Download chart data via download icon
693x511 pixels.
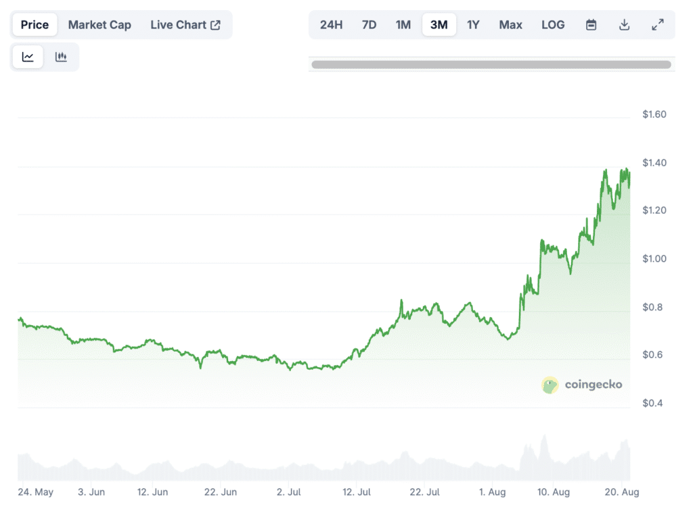click(624, 25)
